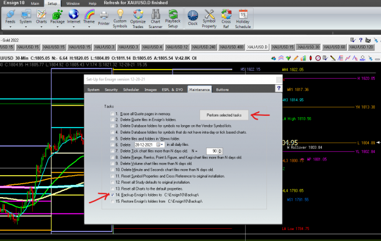Select the XAU/USD.240 chart tab
The image size is (381, 241).
204,47
